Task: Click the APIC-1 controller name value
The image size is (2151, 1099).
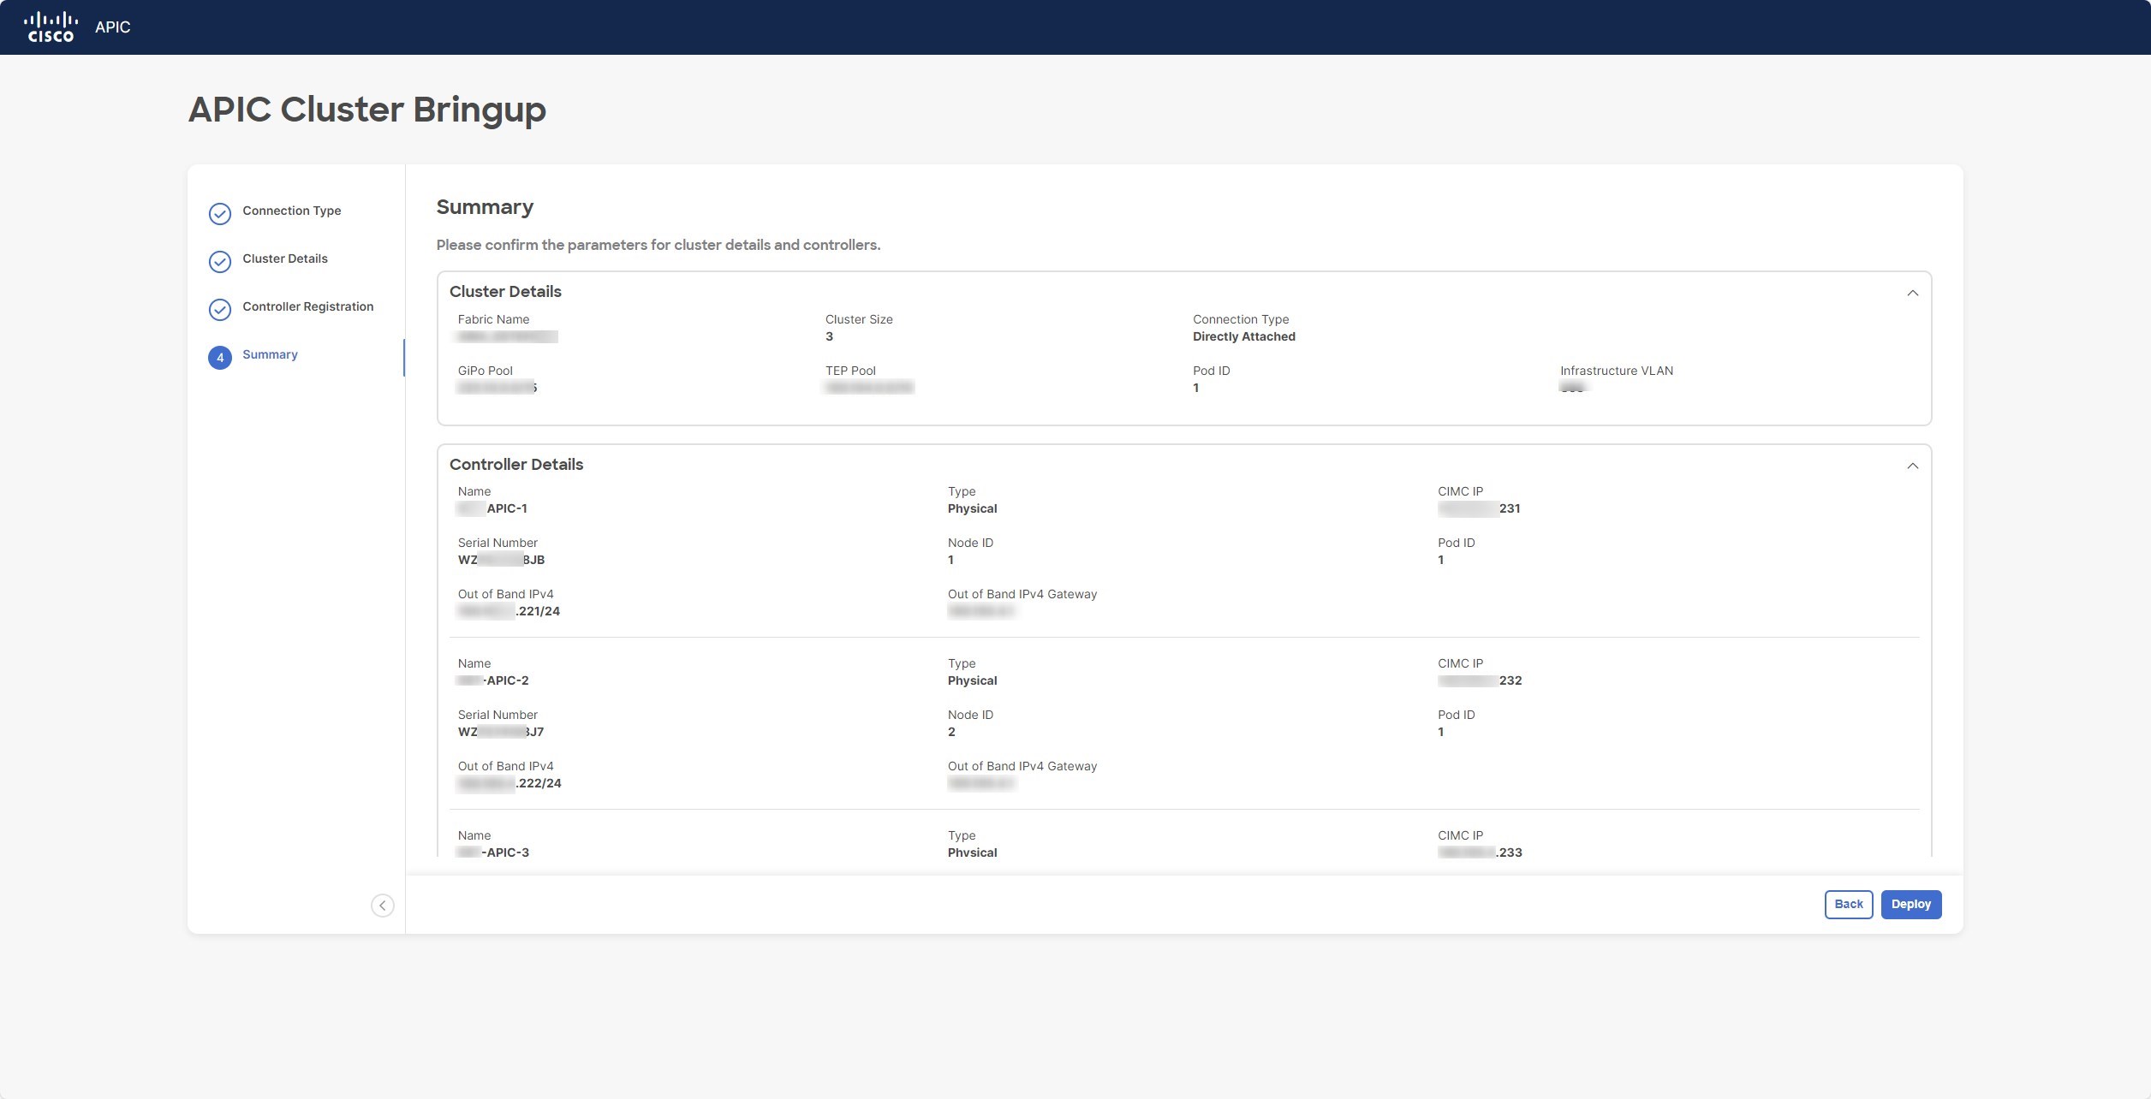Action: point(505,508)
